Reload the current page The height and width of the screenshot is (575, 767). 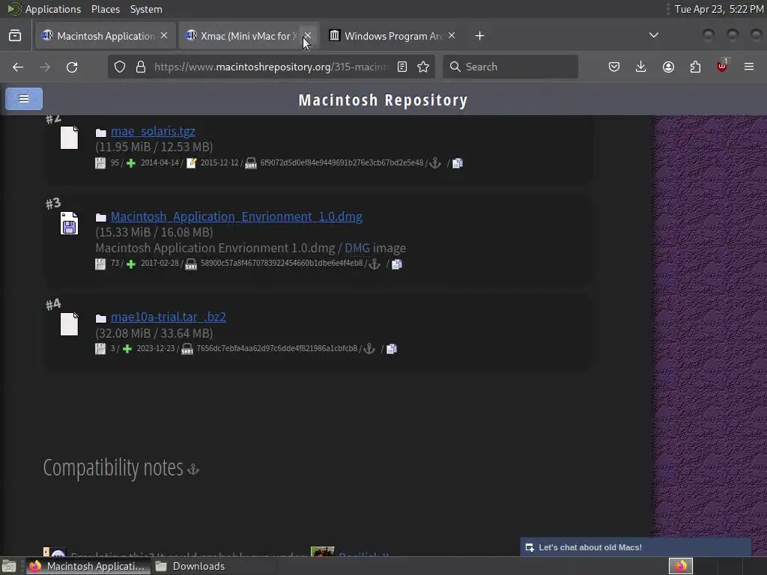click(72, 67)
